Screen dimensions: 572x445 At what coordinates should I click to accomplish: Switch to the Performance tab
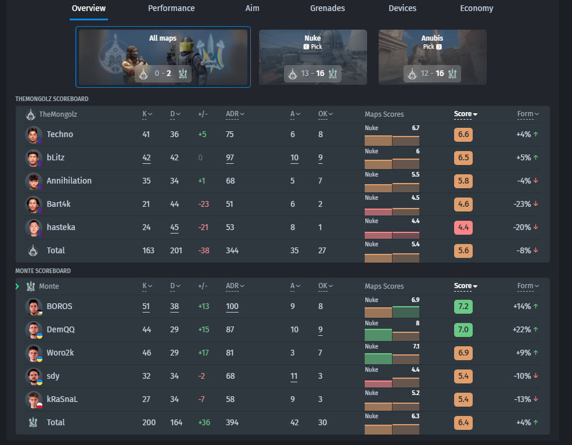click(171, 9)
